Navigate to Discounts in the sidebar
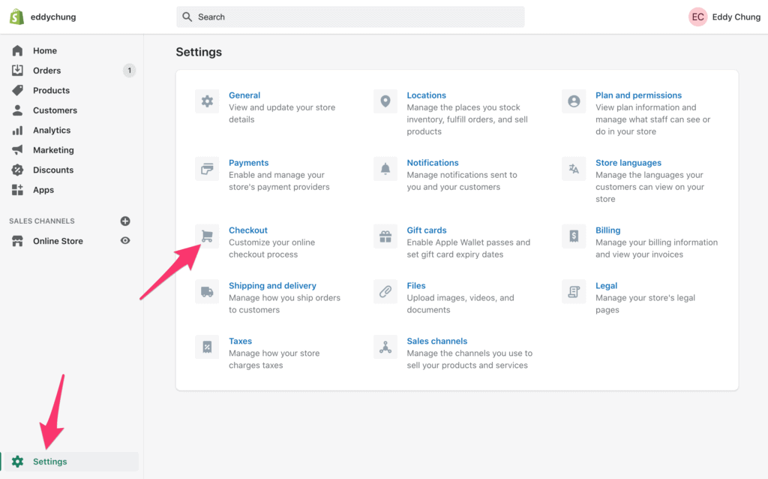 click(x=52, y=170)
